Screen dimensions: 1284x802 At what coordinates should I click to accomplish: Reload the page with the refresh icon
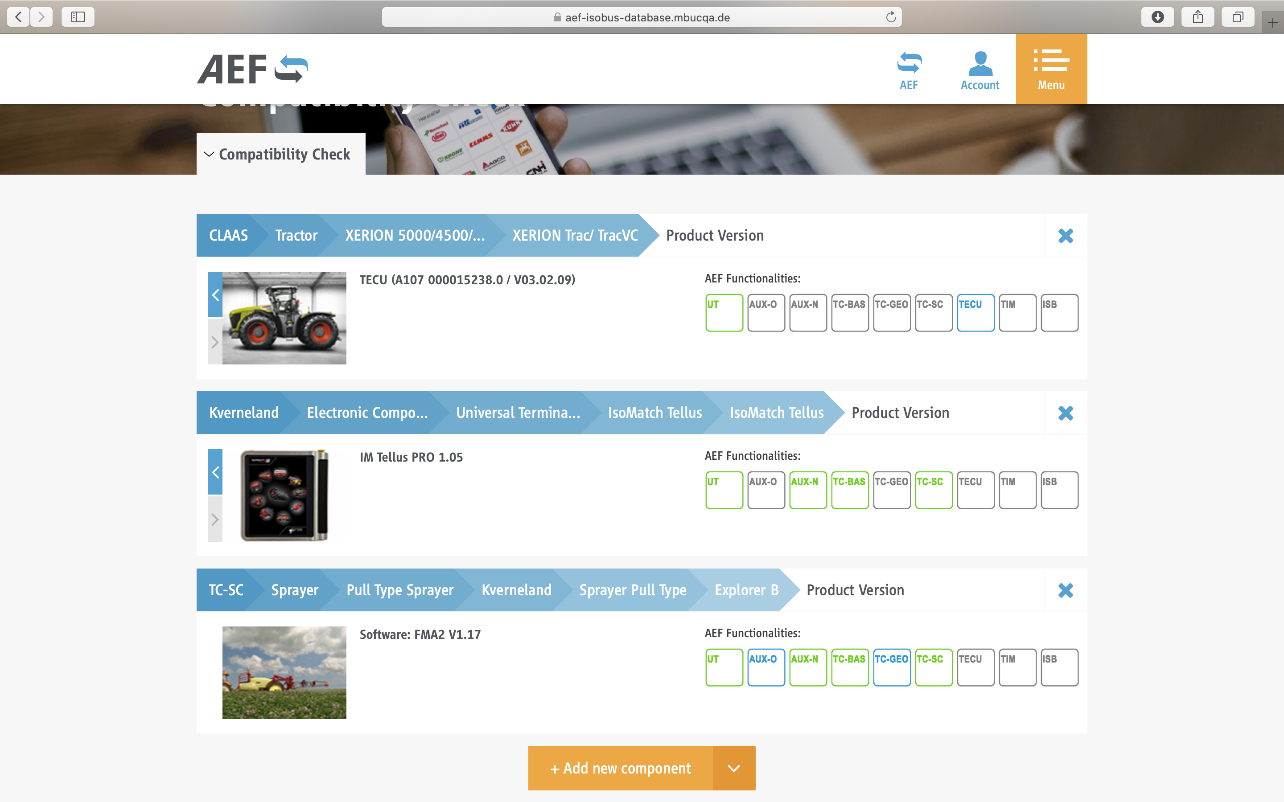point(891,17)
